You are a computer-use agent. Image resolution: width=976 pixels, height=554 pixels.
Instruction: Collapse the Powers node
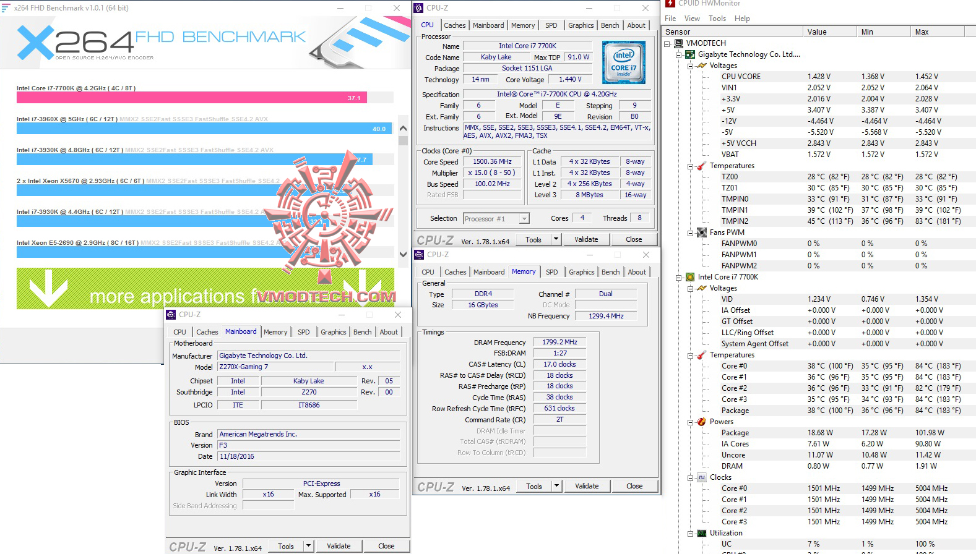pyautogui.click(x=691, y=422)
